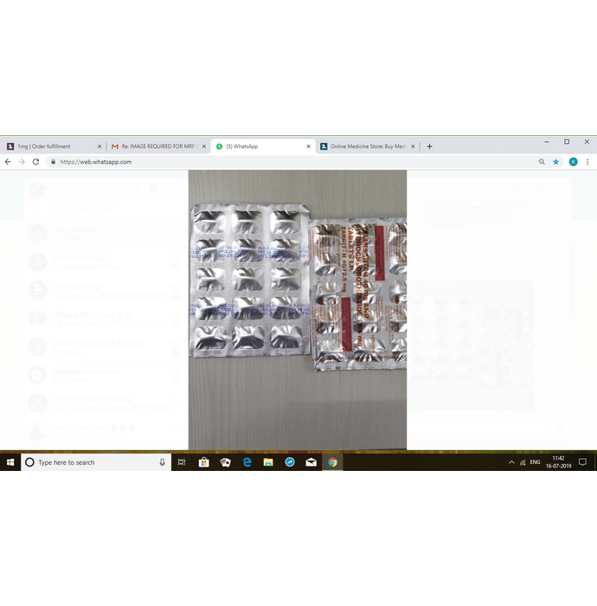
Task: Open a new browser tab
Action: 429,146
